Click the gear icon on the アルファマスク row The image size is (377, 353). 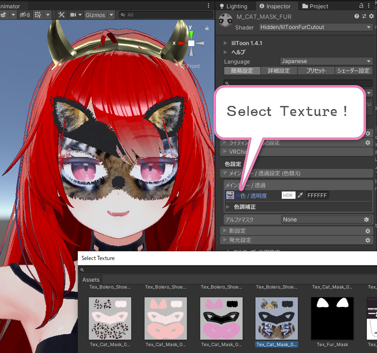[367, 220]
